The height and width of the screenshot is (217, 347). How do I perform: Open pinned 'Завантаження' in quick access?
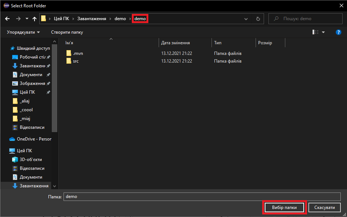tap(33, 66)
